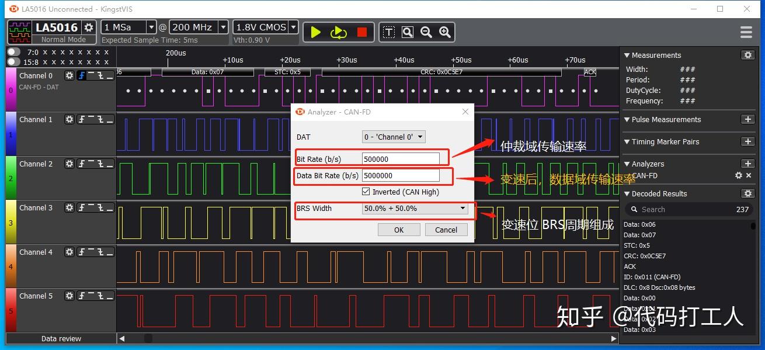Toggle the 15:8 channel group switch
The image size is (765, 350).
click(13, 62)
